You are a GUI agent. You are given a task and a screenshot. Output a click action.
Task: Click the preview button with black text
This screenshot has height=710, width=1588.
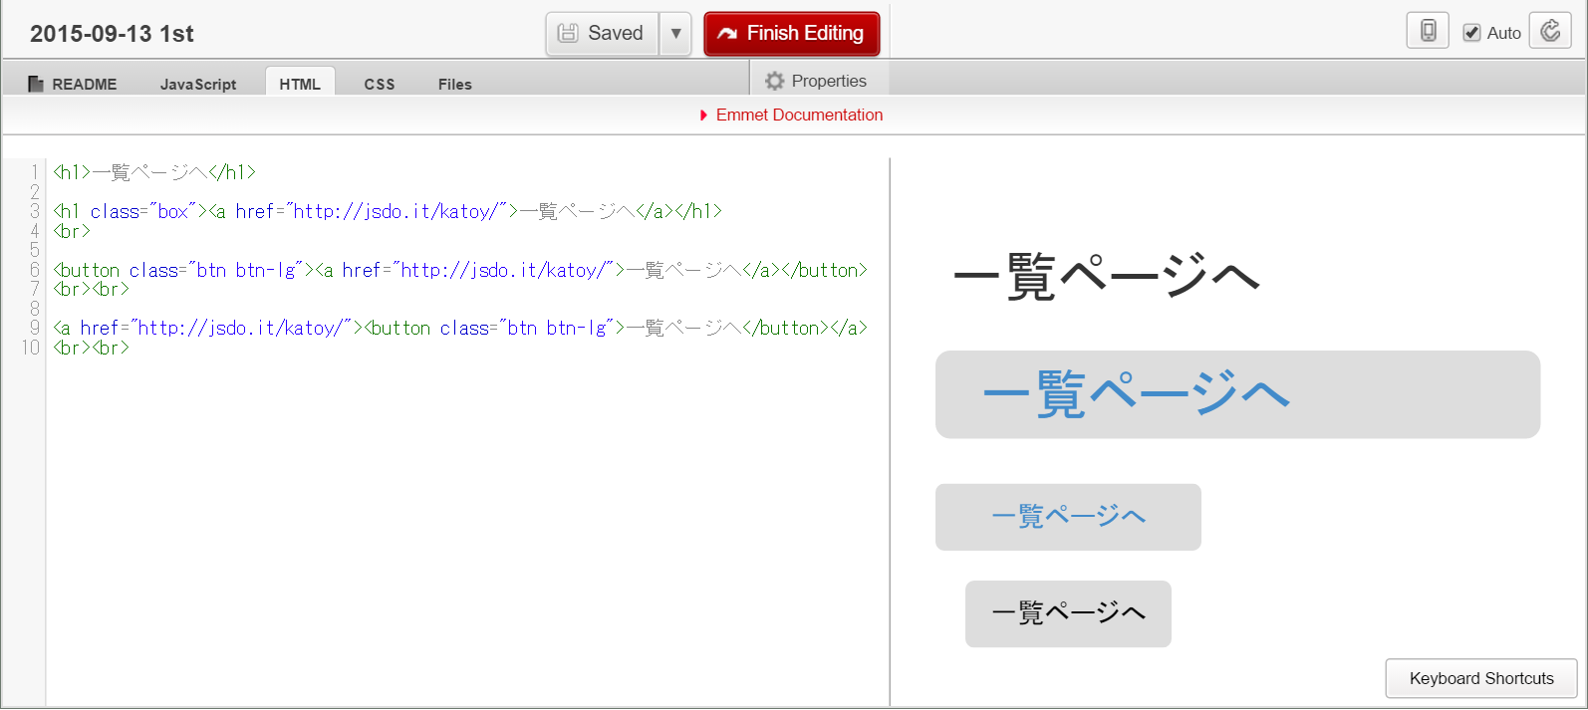pyautogui.click(x=1068, y=613)
